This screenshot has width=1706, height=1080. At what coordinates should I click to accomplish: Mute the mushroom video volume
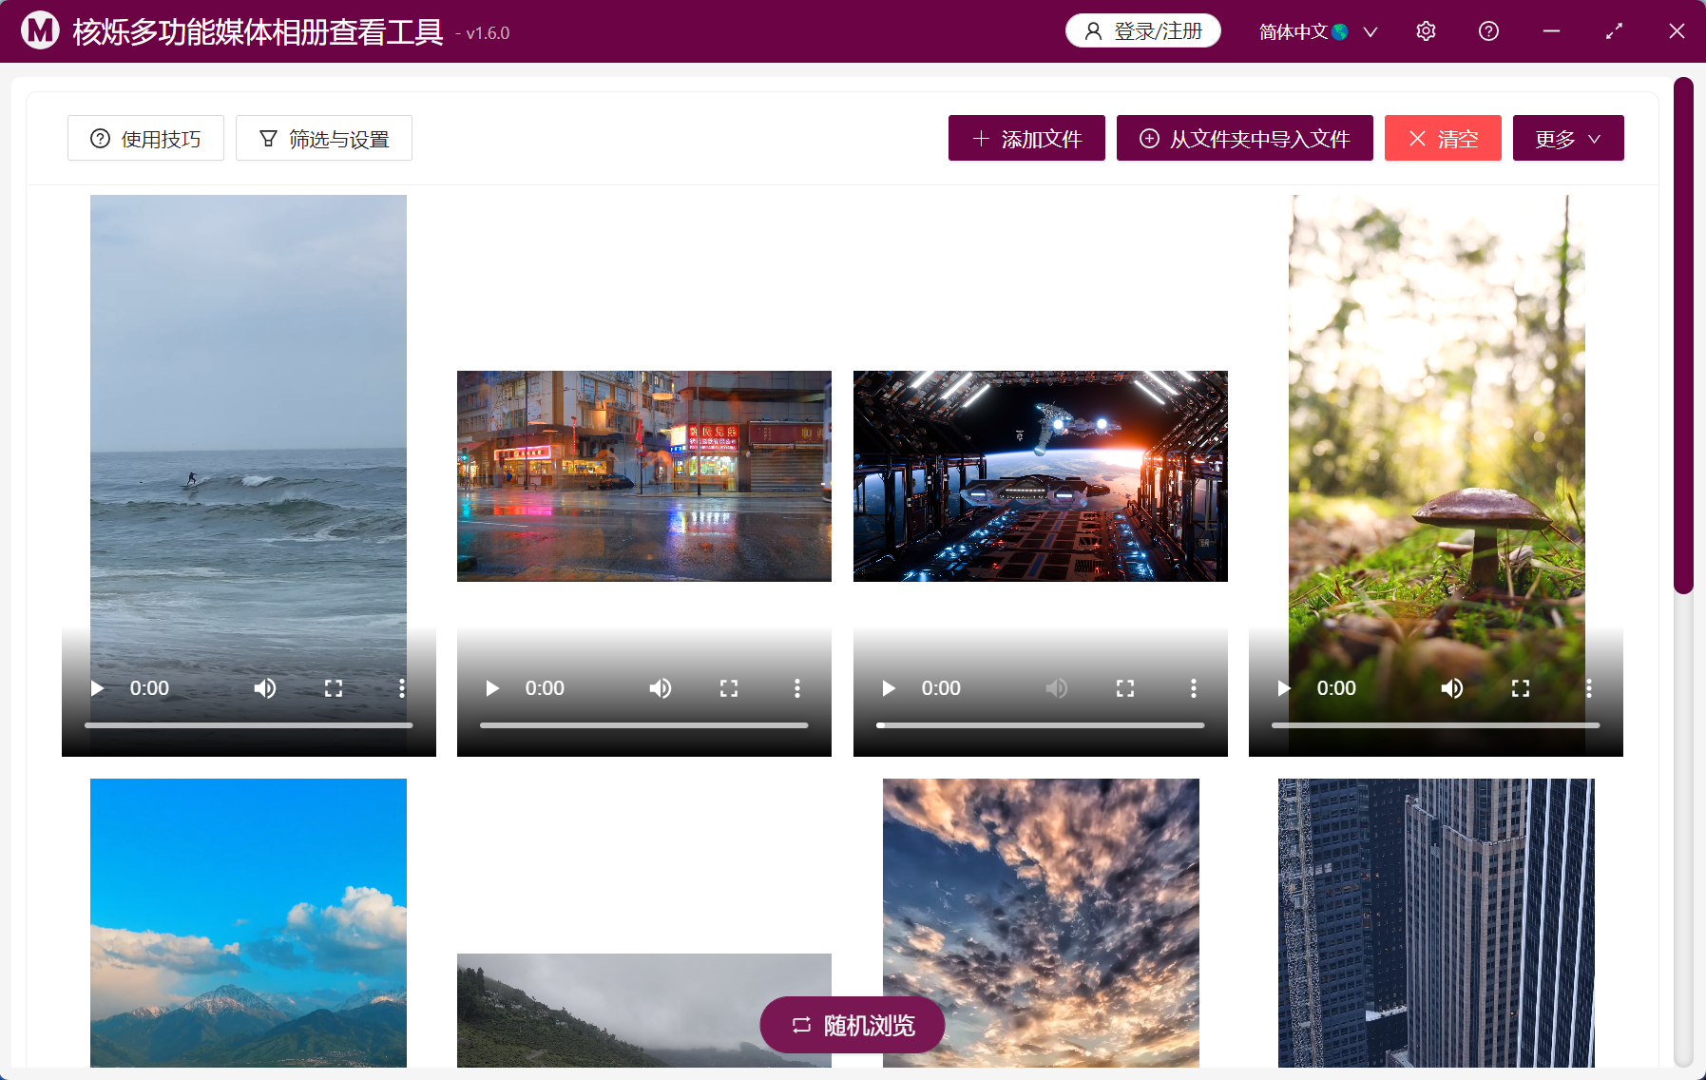coord(1452,687)
